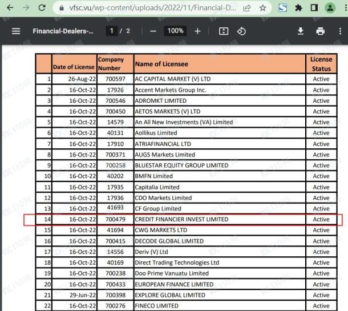Edit the PDF page number field
The height and width of the screenshot is (311, 348).
[x=112, y=31]
